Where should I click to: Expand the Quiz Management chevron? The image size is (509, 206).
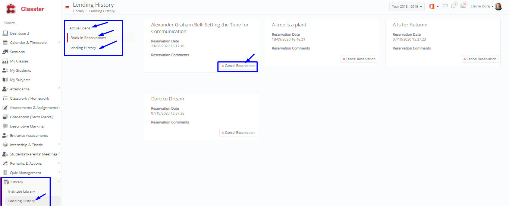[x=59, y=172]
